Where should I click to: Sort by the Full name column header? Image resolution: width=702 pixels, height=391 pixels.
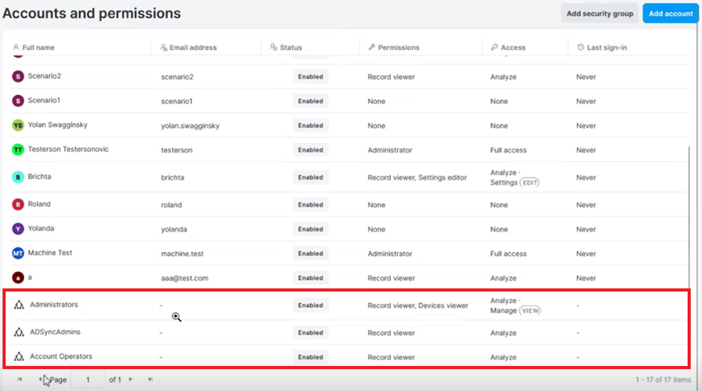(x=38, y=47)
